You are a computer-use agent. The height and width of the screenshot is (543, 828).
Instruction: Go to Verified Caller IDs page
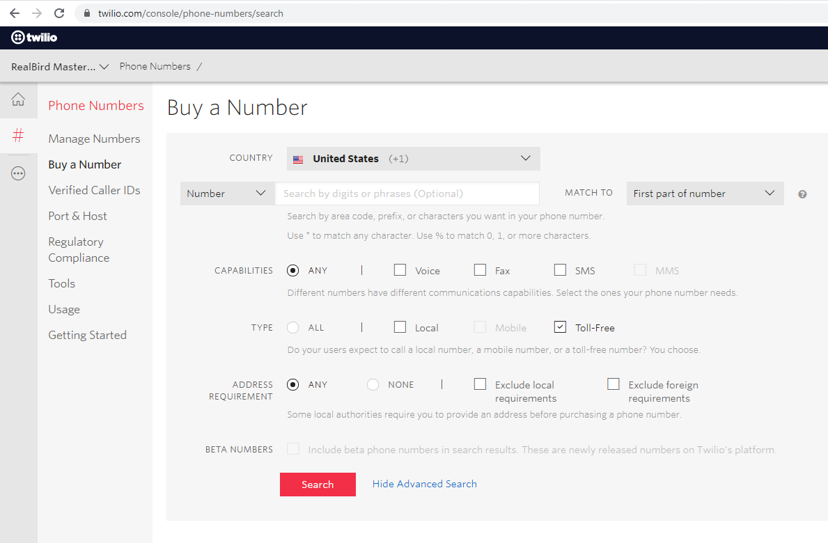94,190
